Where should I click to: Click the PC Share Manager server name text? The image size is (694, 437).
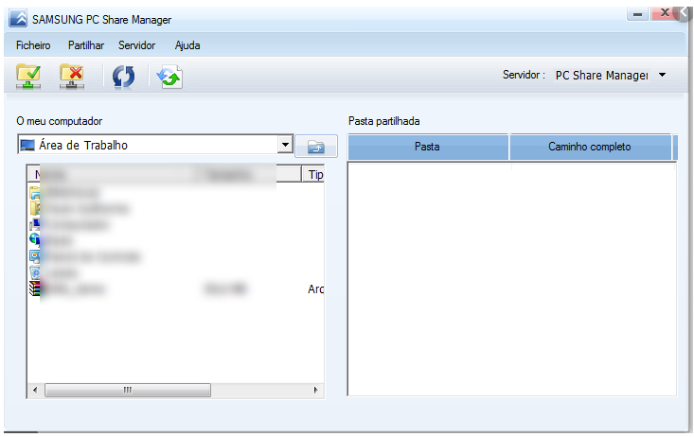(x=601, y=75)
